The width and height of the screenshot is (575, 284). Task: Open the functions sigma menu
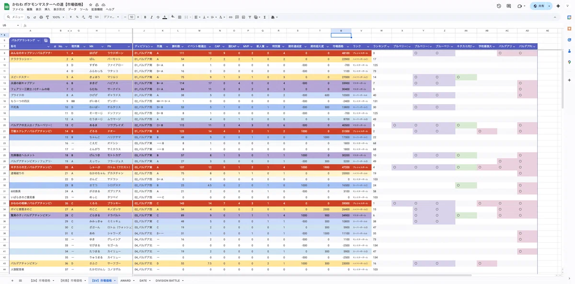click(x=264, y=17)
